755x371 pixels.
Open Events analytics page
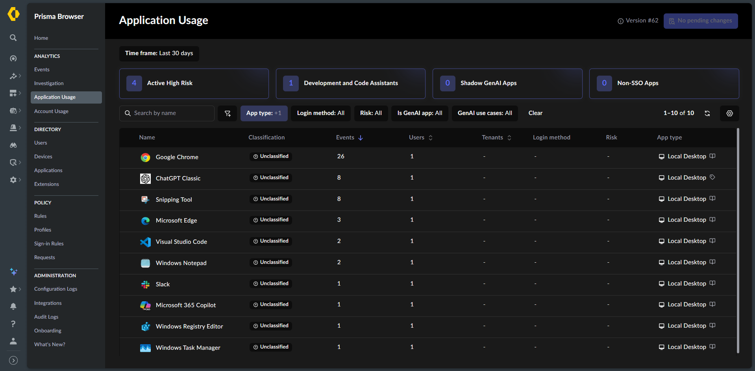42,70
